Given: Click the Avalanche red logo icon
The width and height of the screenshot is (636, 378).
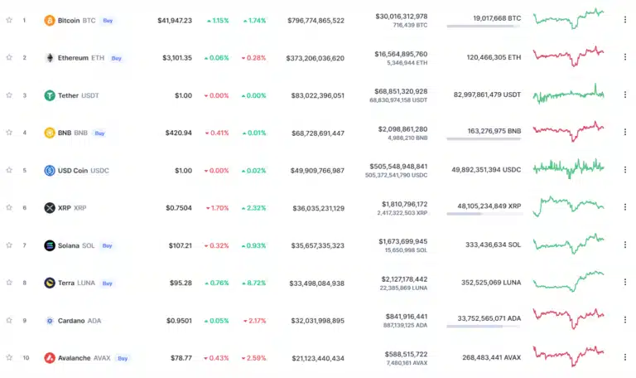Looking at the screenshot, I should (50, 358).
